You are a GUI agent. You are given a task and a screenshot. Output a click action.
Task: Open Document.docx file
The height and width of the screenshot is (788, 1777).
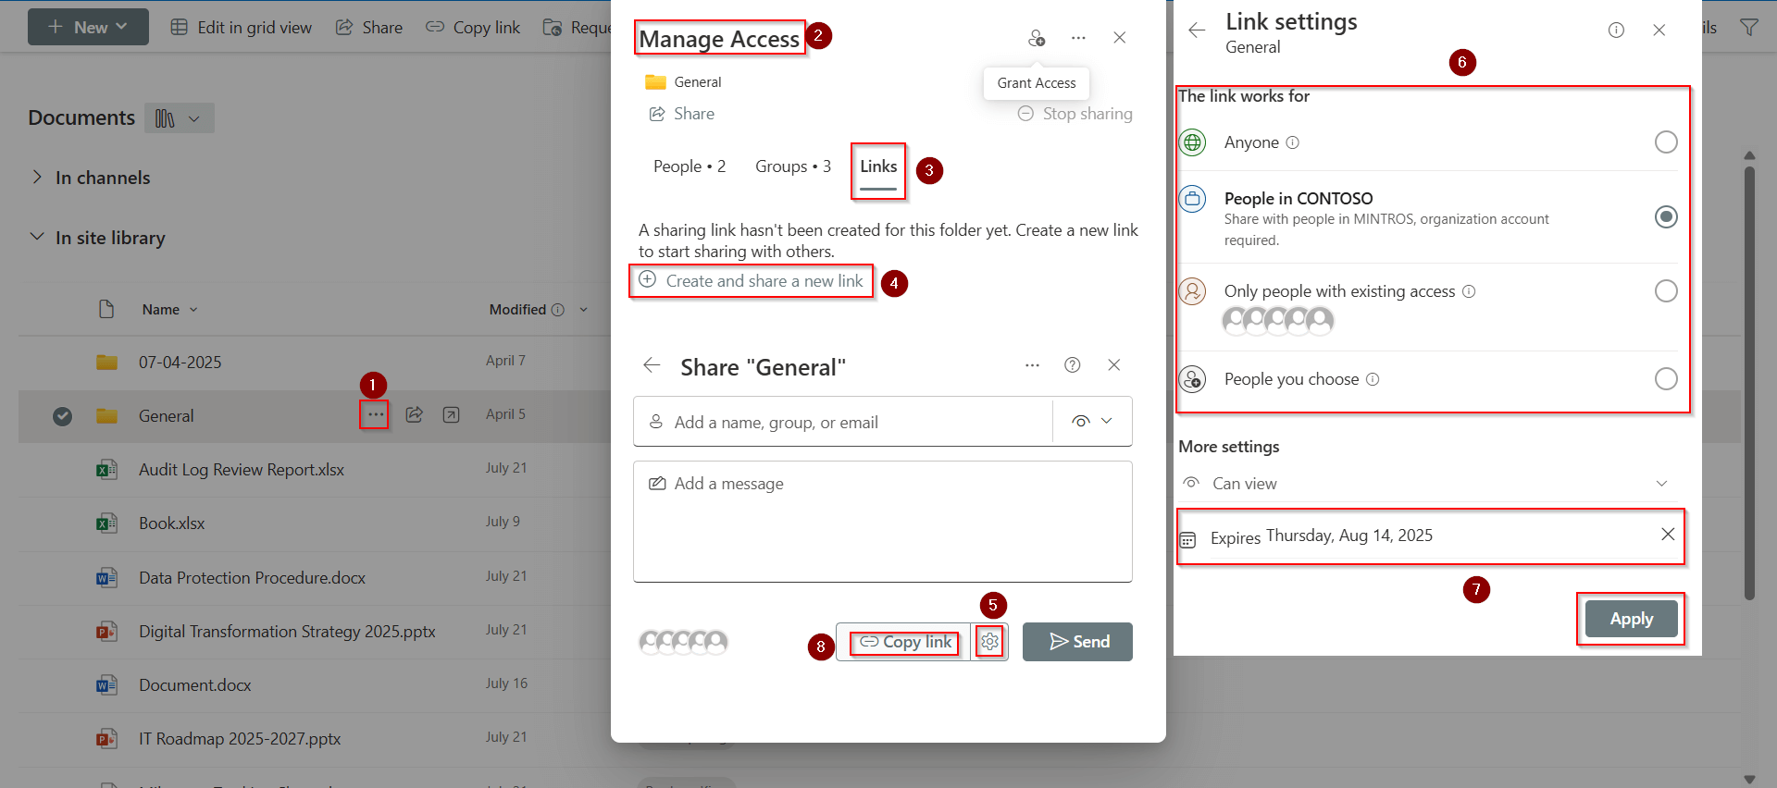point(195,685)
